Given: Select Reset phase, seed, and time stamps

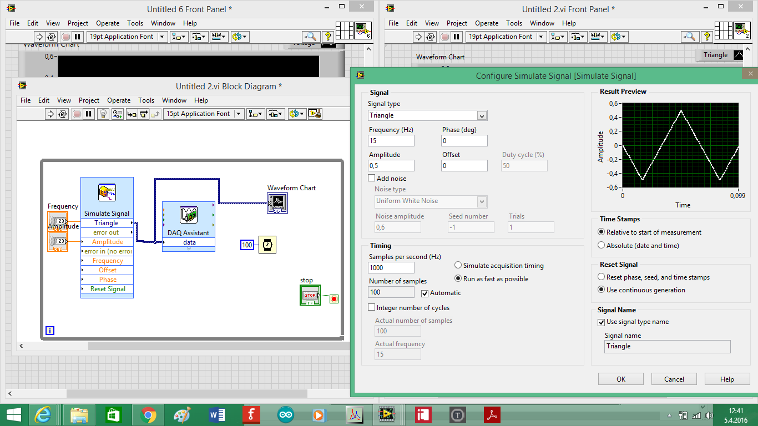Looking at the screenshot, I should 602,277.
